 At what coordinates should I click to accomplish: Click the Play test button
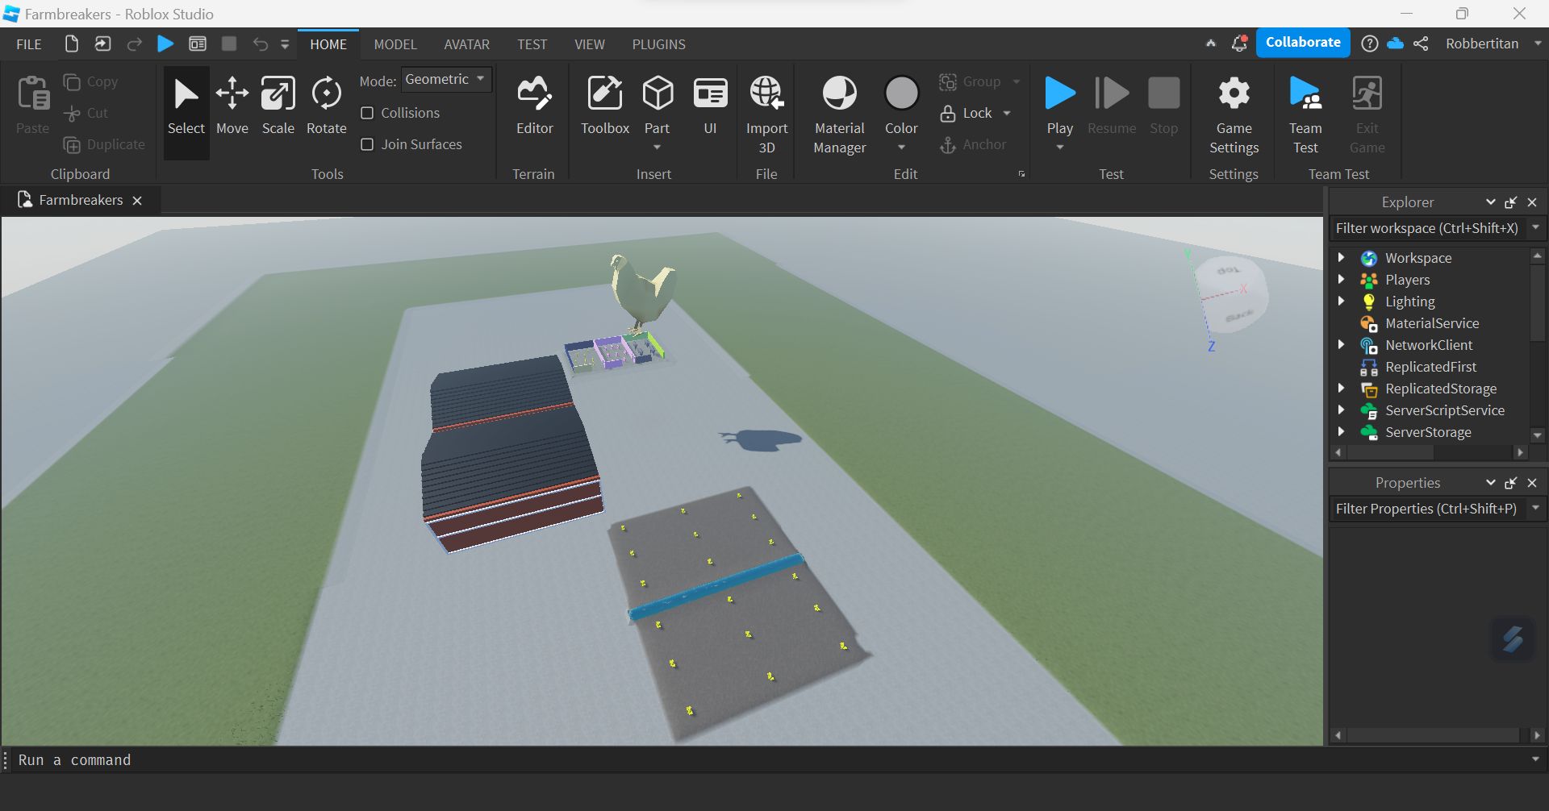coord(1060,94)
